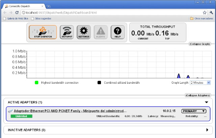Click black Combined utilized bandwidth swatch
The width and height of the screenshot is (216, 138).
pos(99,83)
